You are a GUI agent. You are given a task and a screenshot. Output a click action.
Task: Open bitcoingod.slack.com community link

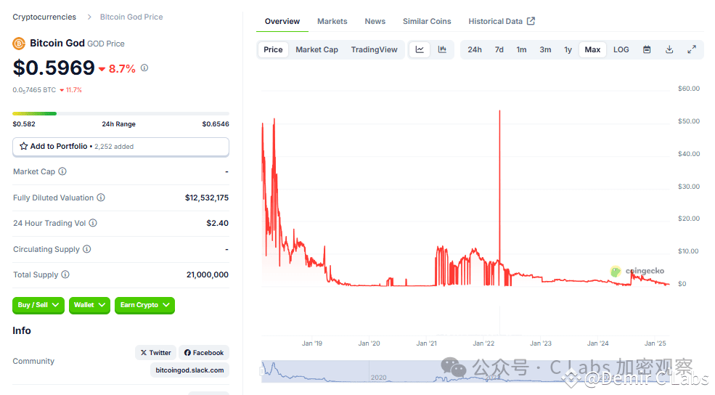[189, 370]
